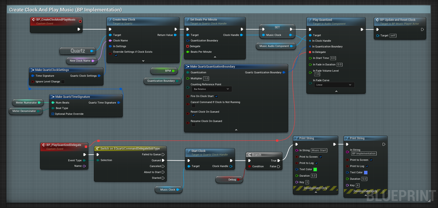Enable Resume Clock On Queued checkbox
This screenshot has height=208, width=438.
tap(194, 125)
